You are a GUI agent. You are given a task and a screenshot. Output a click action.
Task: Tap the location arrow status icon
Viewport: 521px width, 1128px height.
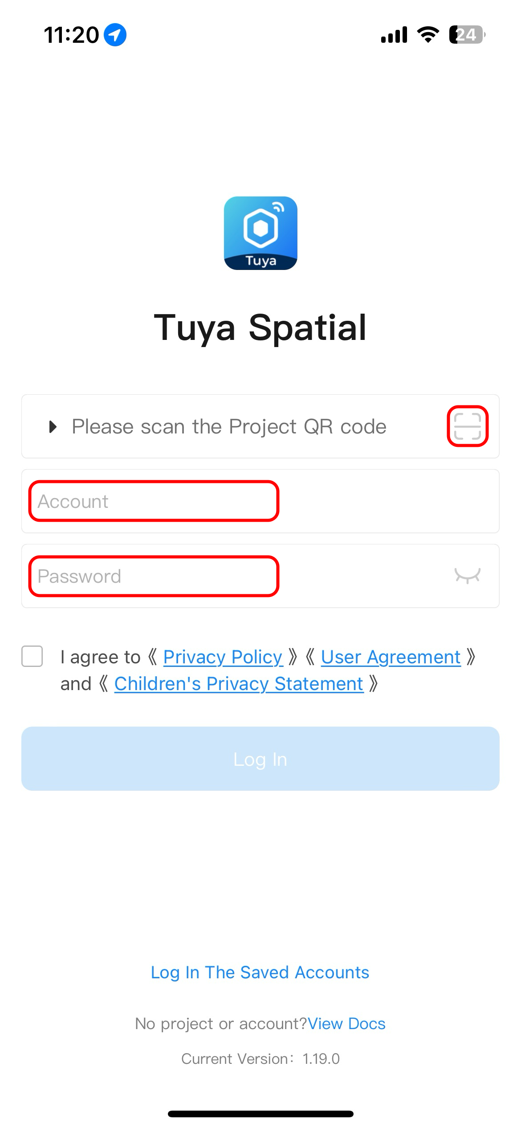[115, 35]
